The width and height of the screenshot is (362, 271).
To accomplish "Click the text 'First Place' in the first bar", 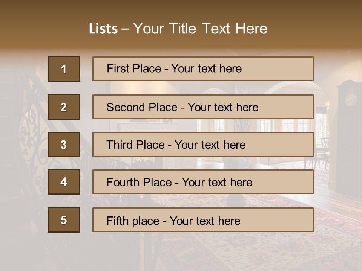I will point(134,69).
